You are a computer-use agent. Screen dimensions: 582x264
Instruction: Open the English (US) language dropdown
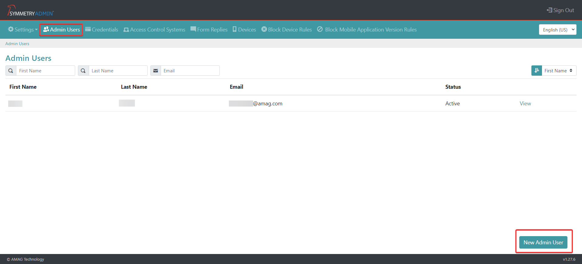click(557, 30)
